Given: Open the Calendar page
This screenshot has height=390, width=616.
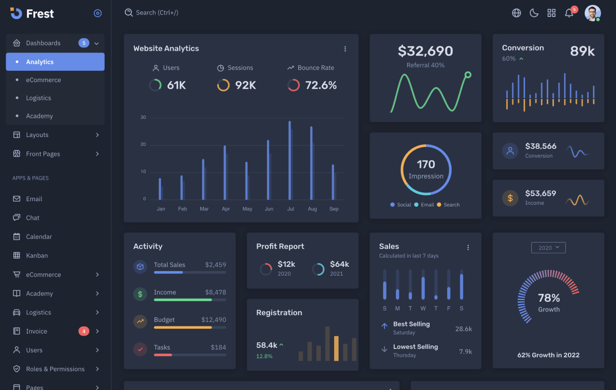Looking at the screenshot, I should tap(39, 237).
